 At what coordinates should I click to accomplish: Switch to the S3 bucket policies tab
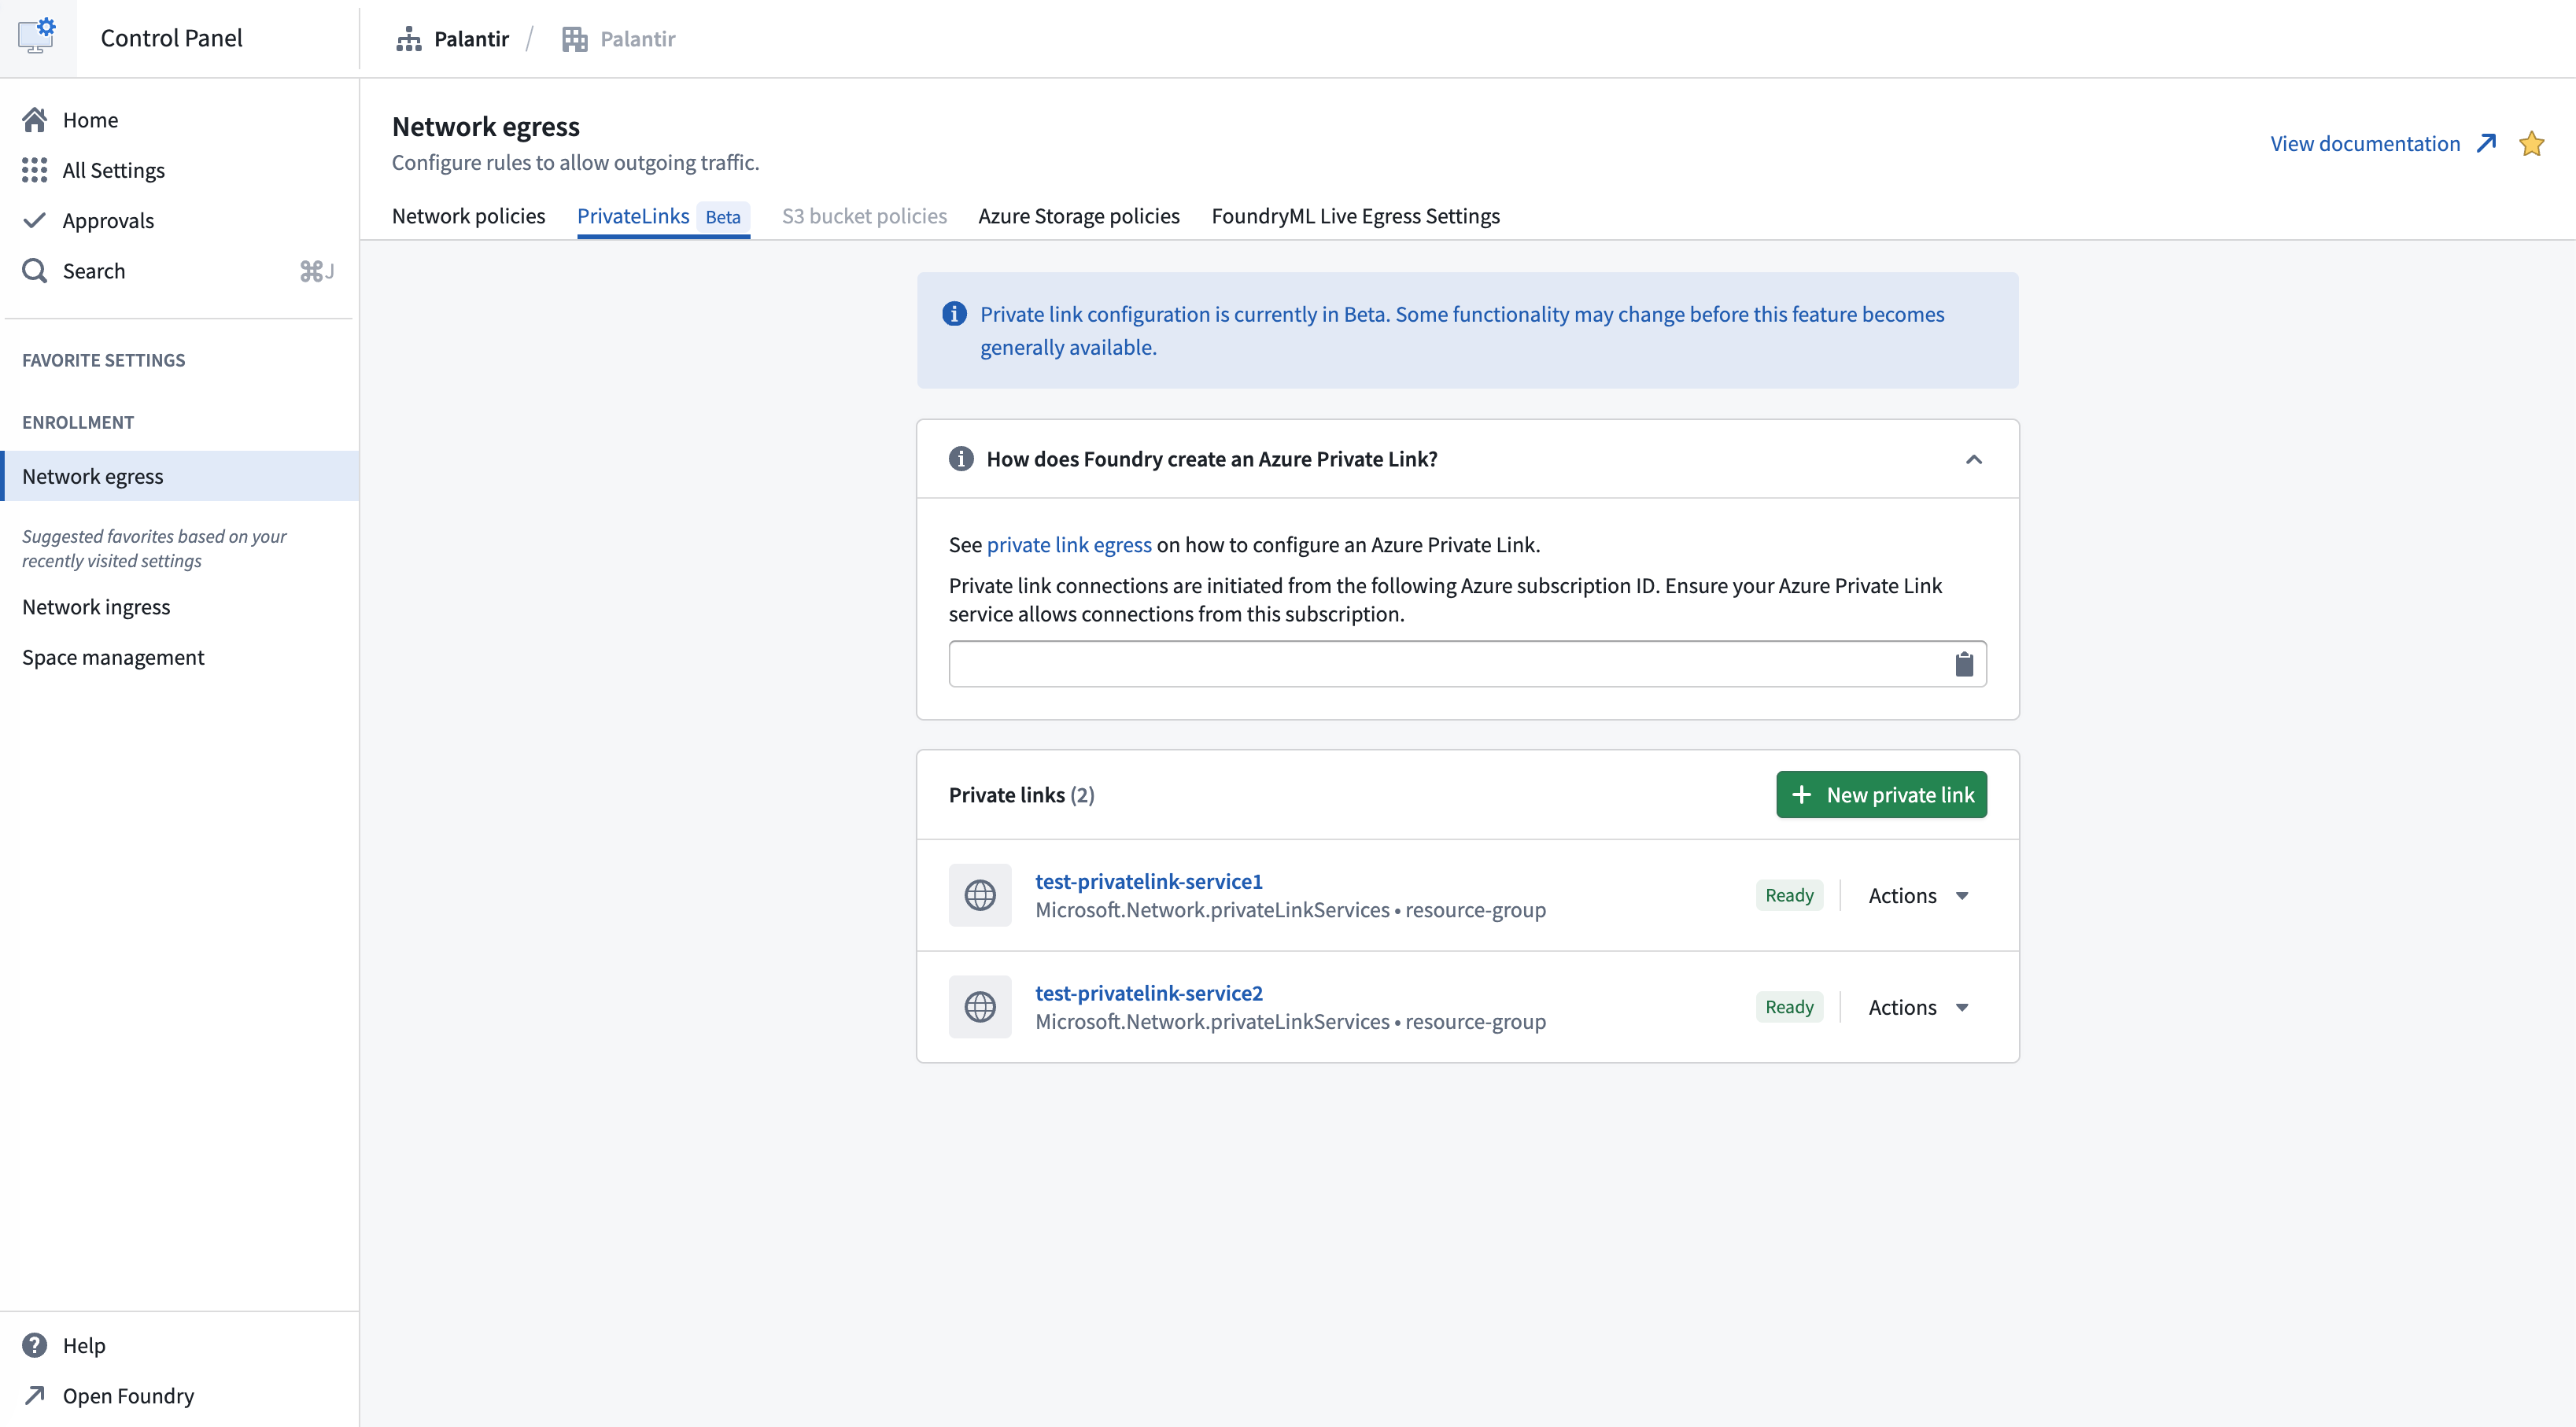click(864, 216)
